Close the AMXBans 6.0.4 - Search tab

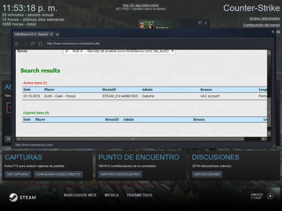tap(51, 34)
